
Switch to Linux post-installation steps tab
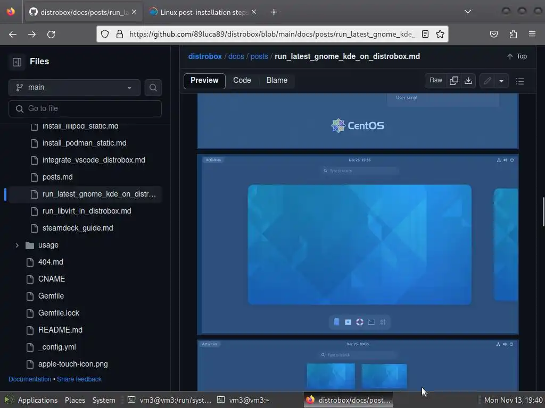203,12
